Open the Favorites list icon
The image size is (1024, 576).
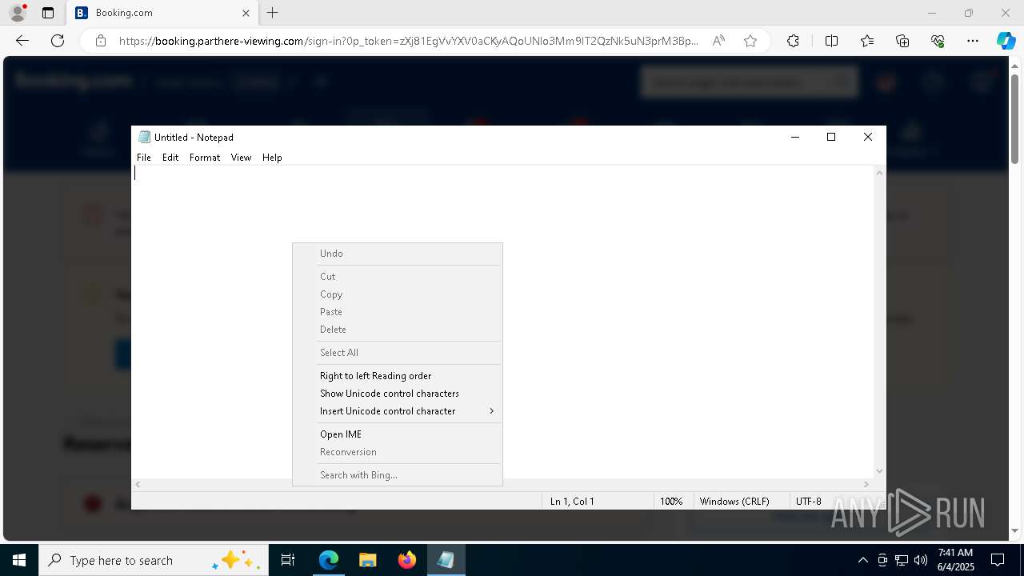coord(867,41)
